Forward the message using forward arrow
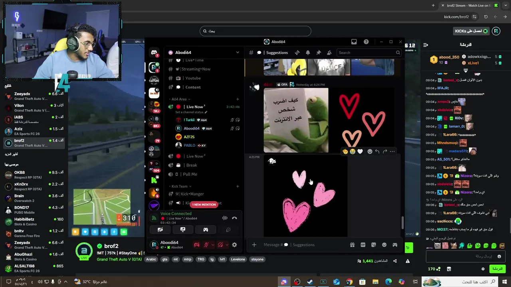Screen dimensions: 511x287 pos(385,151)
